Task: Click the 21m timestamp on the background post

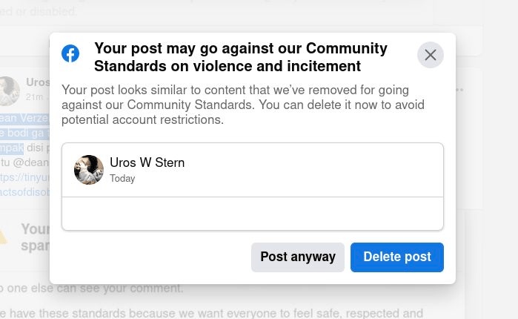Action: point(34,97)
